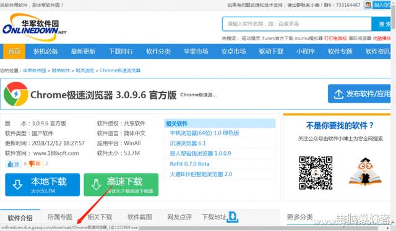Click the horizontal scrollbar at page bottom
396x231 pixels.
(257, 229)
